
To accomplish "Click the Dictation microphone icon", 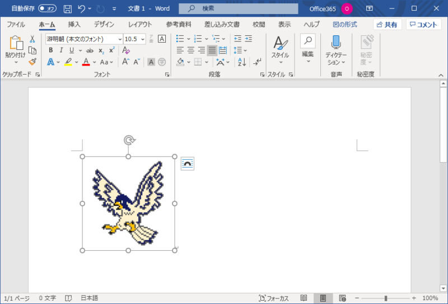I will (337, 43).
